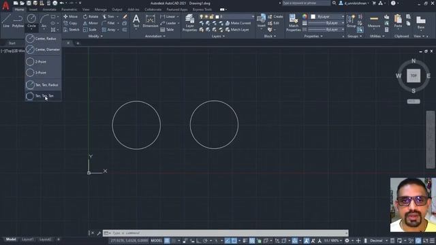
Task: Click Create block button
Action: point(275,16)
